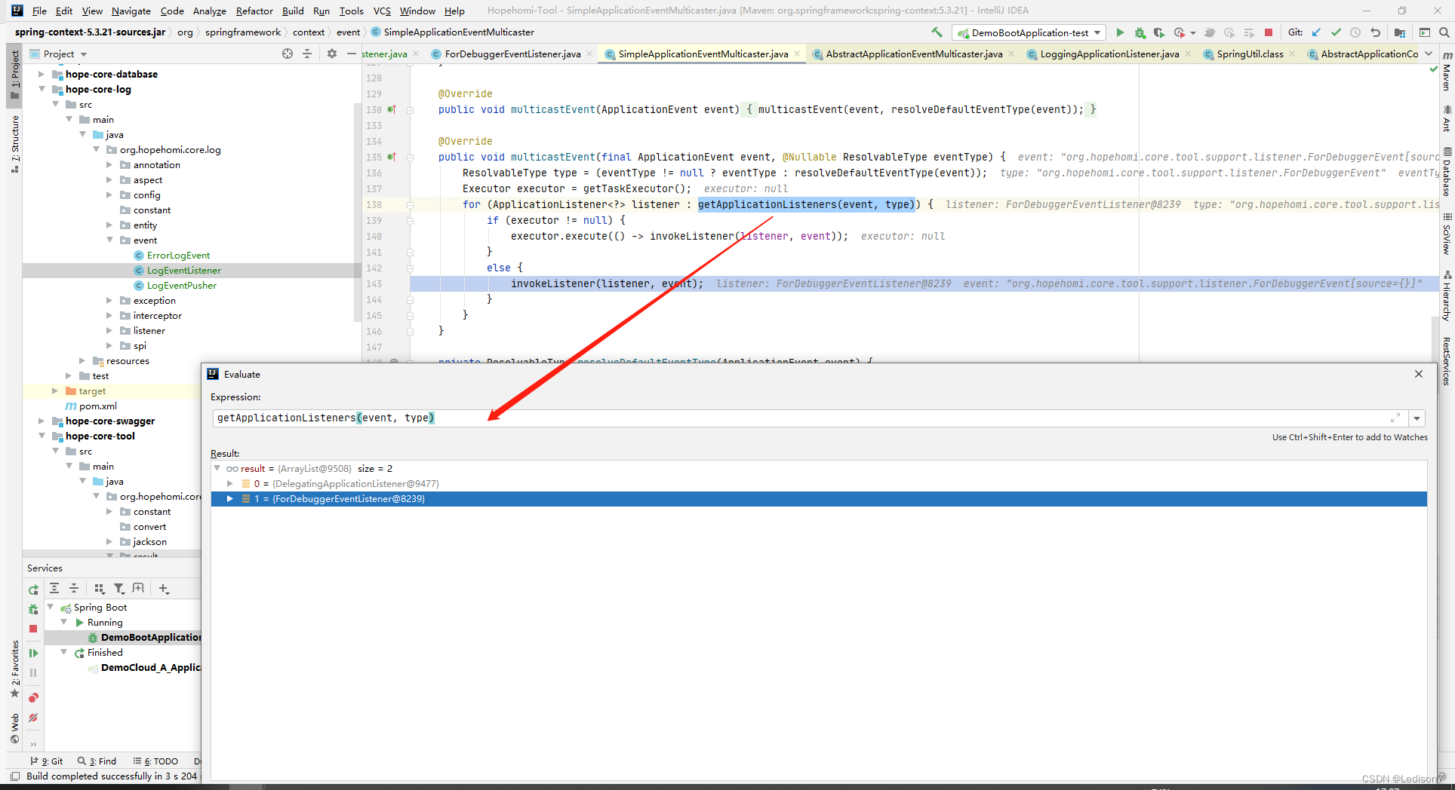
Task: Switch to SpringUtil.class tab
Action: pos(1250,54)
